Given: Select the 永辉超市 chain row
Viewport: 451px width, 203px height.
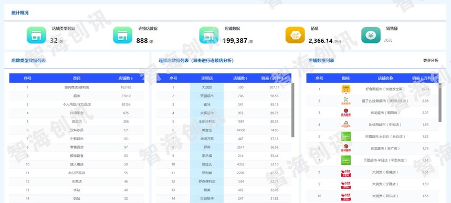Looking at the screenshot, I should 224,113.
